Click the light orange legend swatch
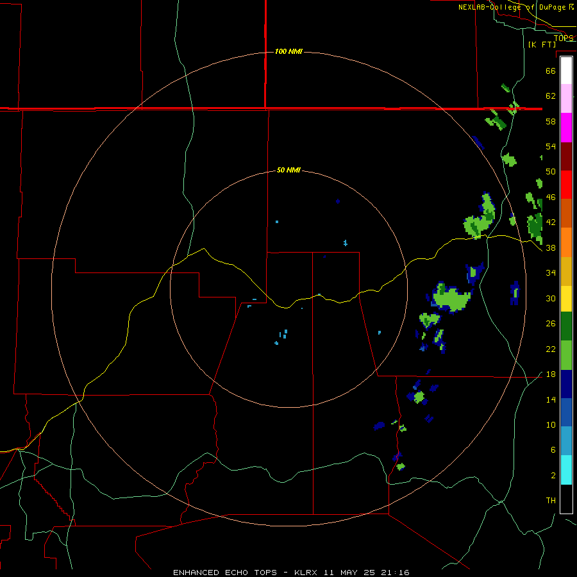Screen dimensions: 577x577 (x=566, y=242)
